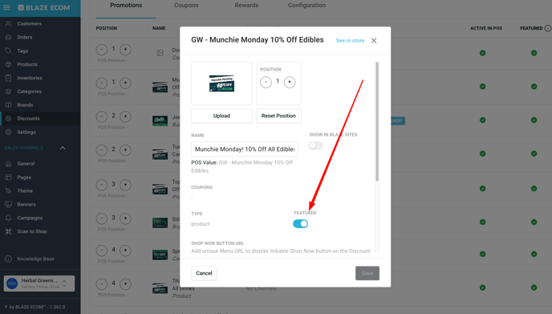
Task: Click the image placeholder icon in first row
Action: [x=160, y=53]
